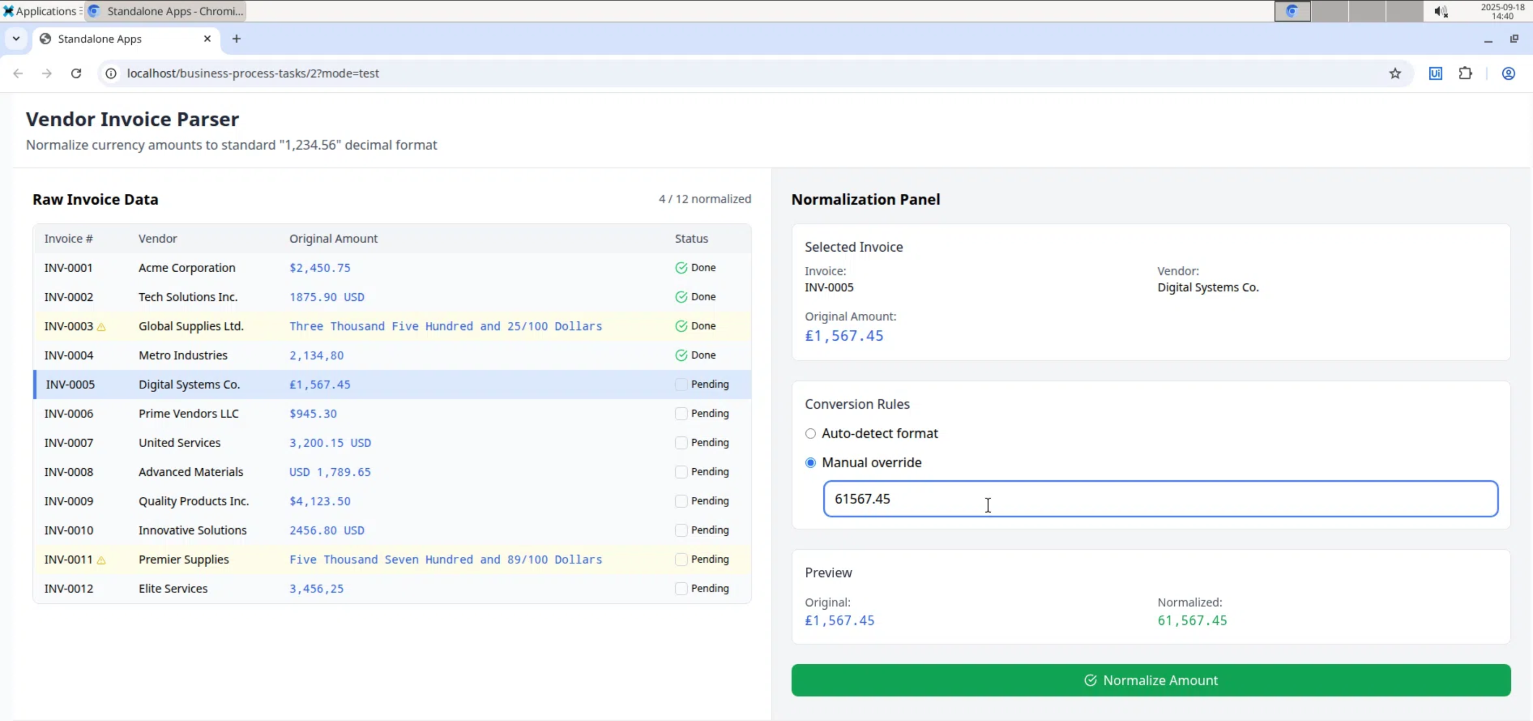Select the Premier Supplies invoice row

click(392, 559)
